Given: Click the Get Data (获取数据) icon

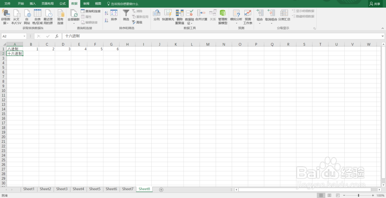Looking at the screenshot, I should pos(5,13).
